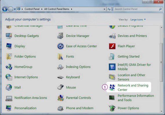Open the Notification Area Icons link

click(x=31, y=98)
